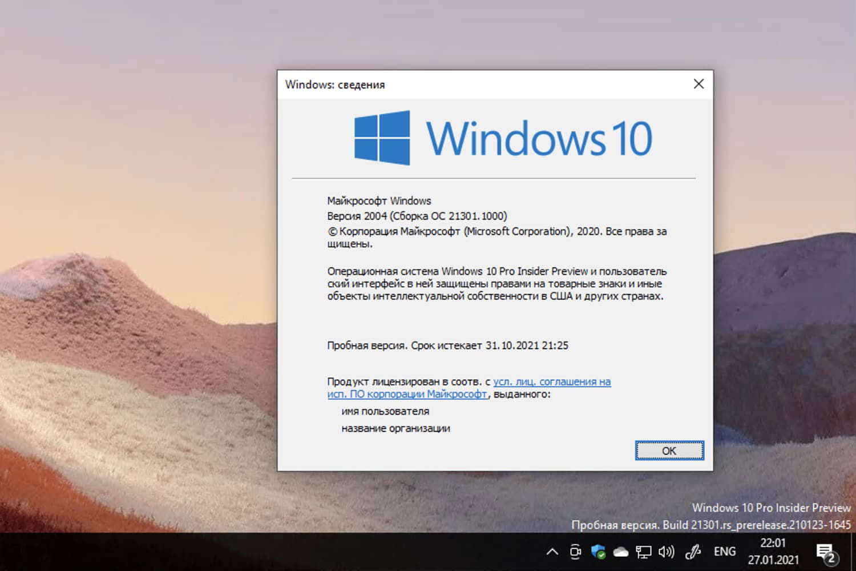Viewport: 856px width, 571px height.
Task: Open network settings via the network tray icon
Action: 644,551
